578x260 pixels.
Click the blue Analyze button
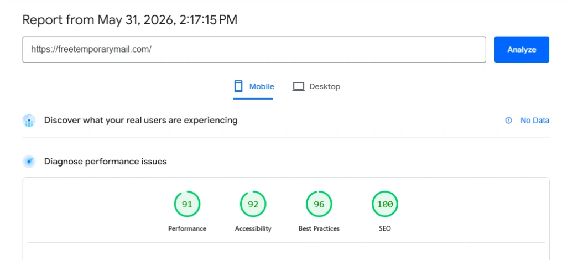pos(522,49)
